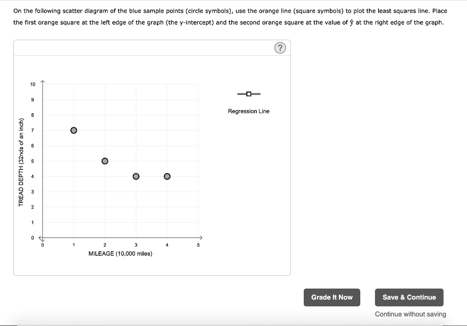Click the MILEAGE (10,000 miles) axis title
This screenshot has height=326, width=467.
click(x=120, y=253)
